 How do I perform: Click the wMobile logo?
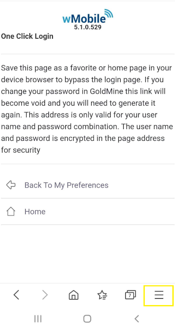pyautogui.click(x=87, y=17)
